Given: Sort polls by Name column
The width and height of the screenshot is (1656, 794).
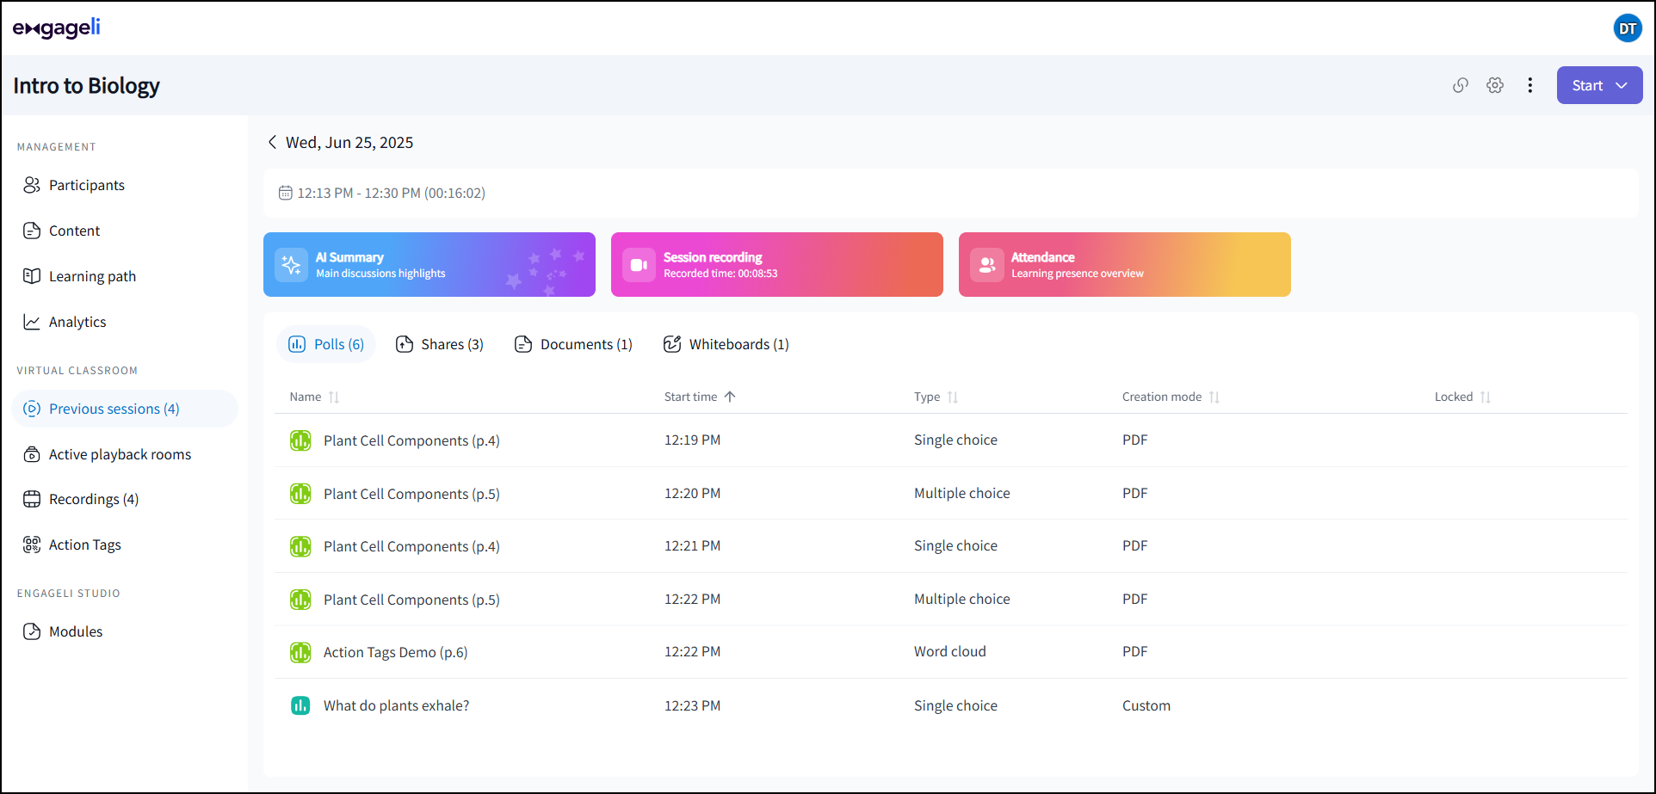Looking at the screenshot, I should coord(334,397).
